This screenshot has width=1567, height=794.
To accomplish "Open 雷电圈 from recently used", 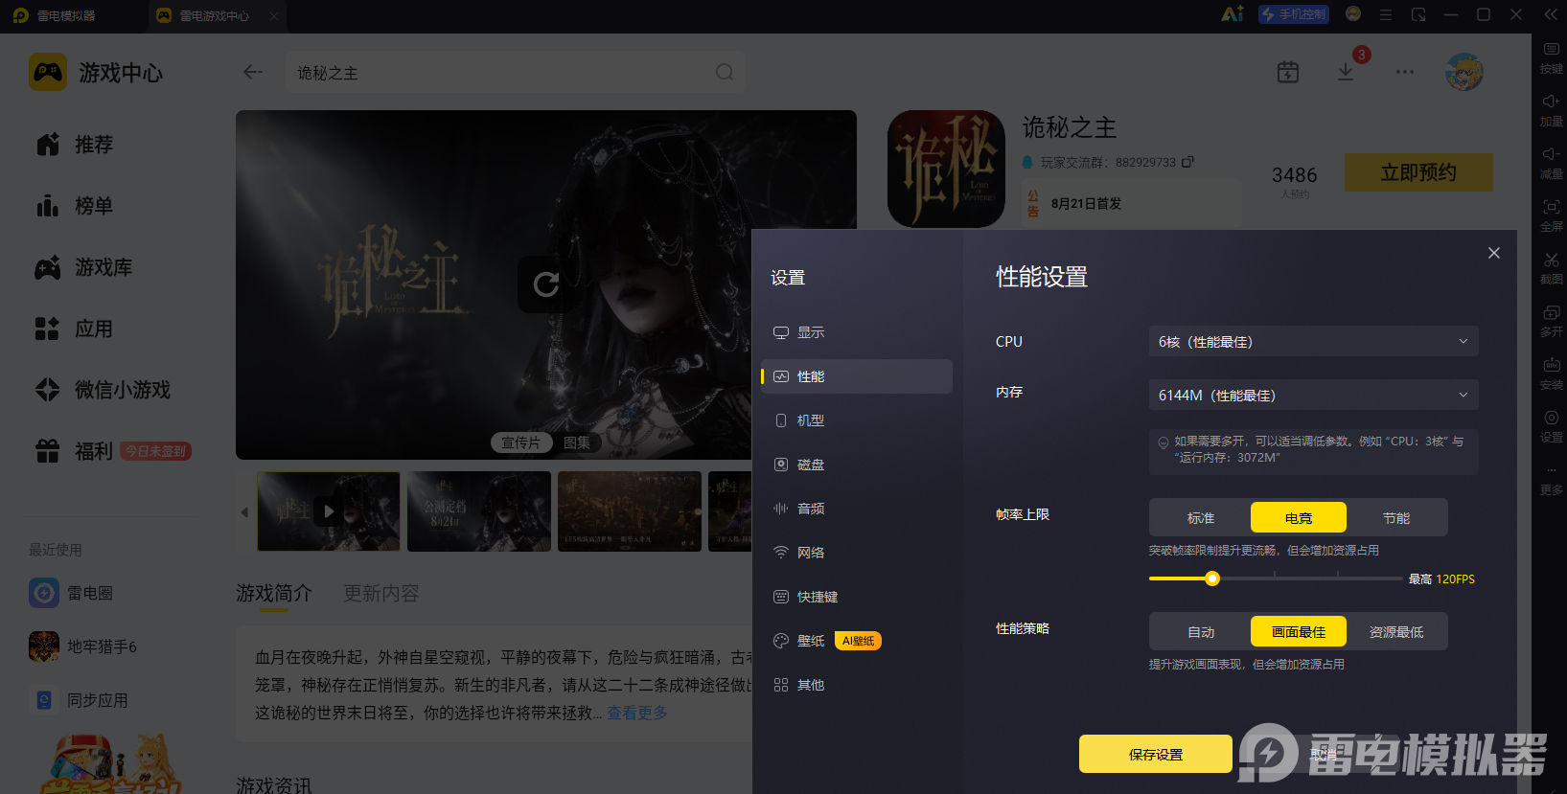I will tap(72, 593).
